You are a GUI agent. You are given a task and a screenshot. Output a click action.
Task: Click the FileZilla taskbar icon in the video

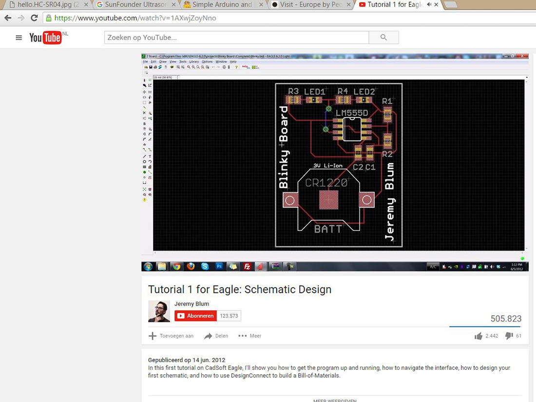point(247,267)
